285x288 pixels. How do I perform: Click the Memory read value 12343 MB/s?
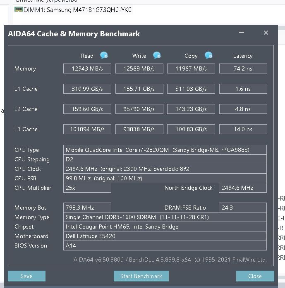click(x=87, y=68)
